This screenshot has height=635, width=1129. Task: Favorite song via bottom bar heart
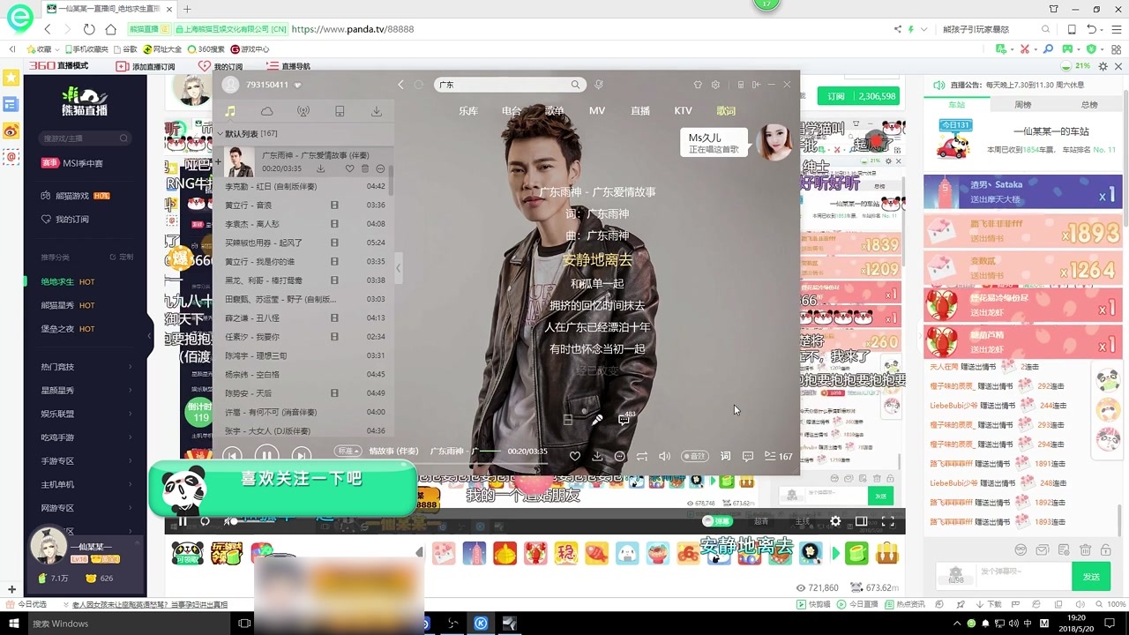575,456
